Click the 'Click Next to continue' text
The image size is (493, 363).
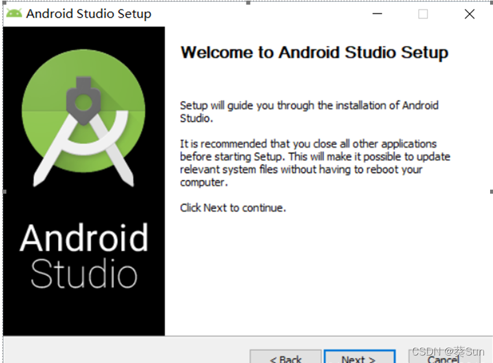pos(233,208)
